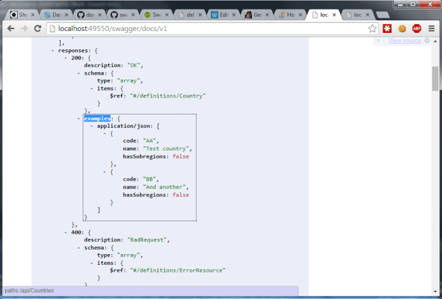Click the vertical scrollbar thumb
442x299 pixels.
[435, 78]
